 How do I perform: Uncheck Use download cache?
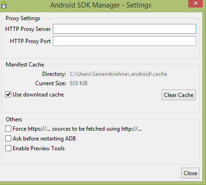click(x=8, y=95)
